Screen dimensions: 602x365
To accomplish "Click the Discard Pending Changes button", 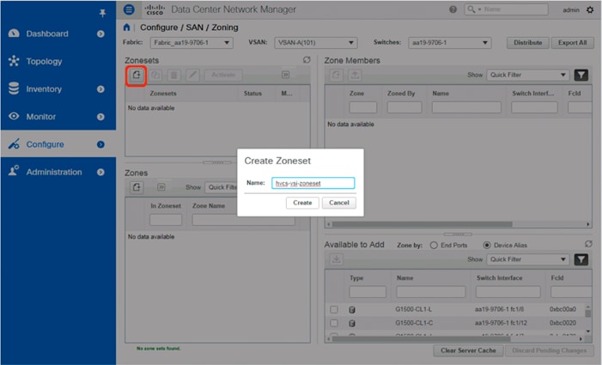I will click(549, 350).
